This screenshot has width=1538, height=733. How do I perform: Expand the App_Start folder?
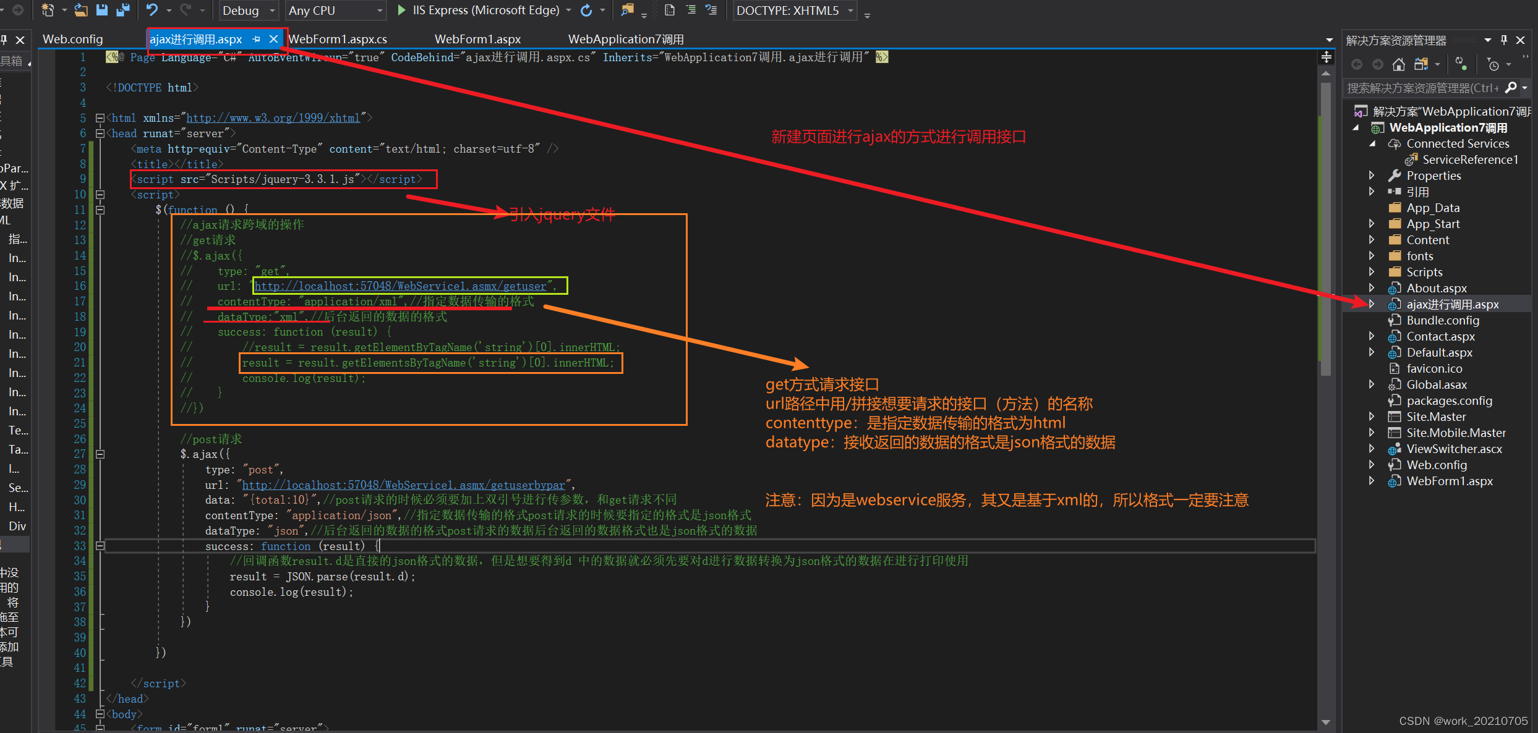point(1372,224)
